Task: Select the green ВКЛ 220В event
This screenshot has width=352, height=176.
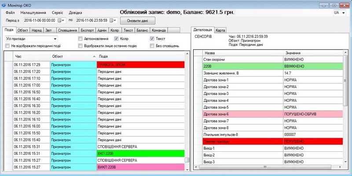Action: click(x=140, y=154)
